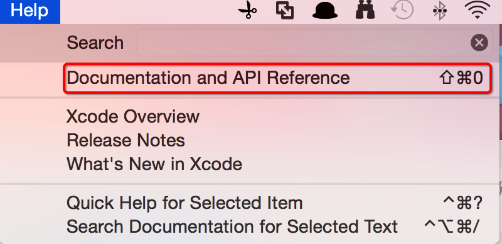Viewport: 502px width, 244px height.
Task: Select What's New in Xcode
Action: point(250,164)
